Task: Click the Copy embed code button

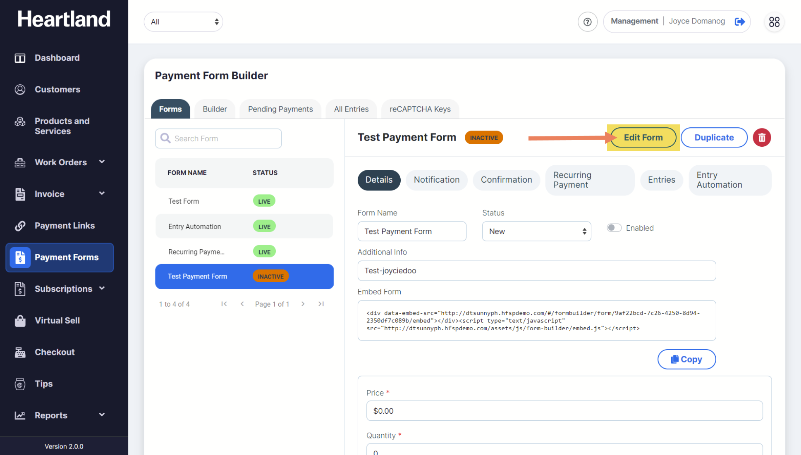Action: [x=686, y=359]
